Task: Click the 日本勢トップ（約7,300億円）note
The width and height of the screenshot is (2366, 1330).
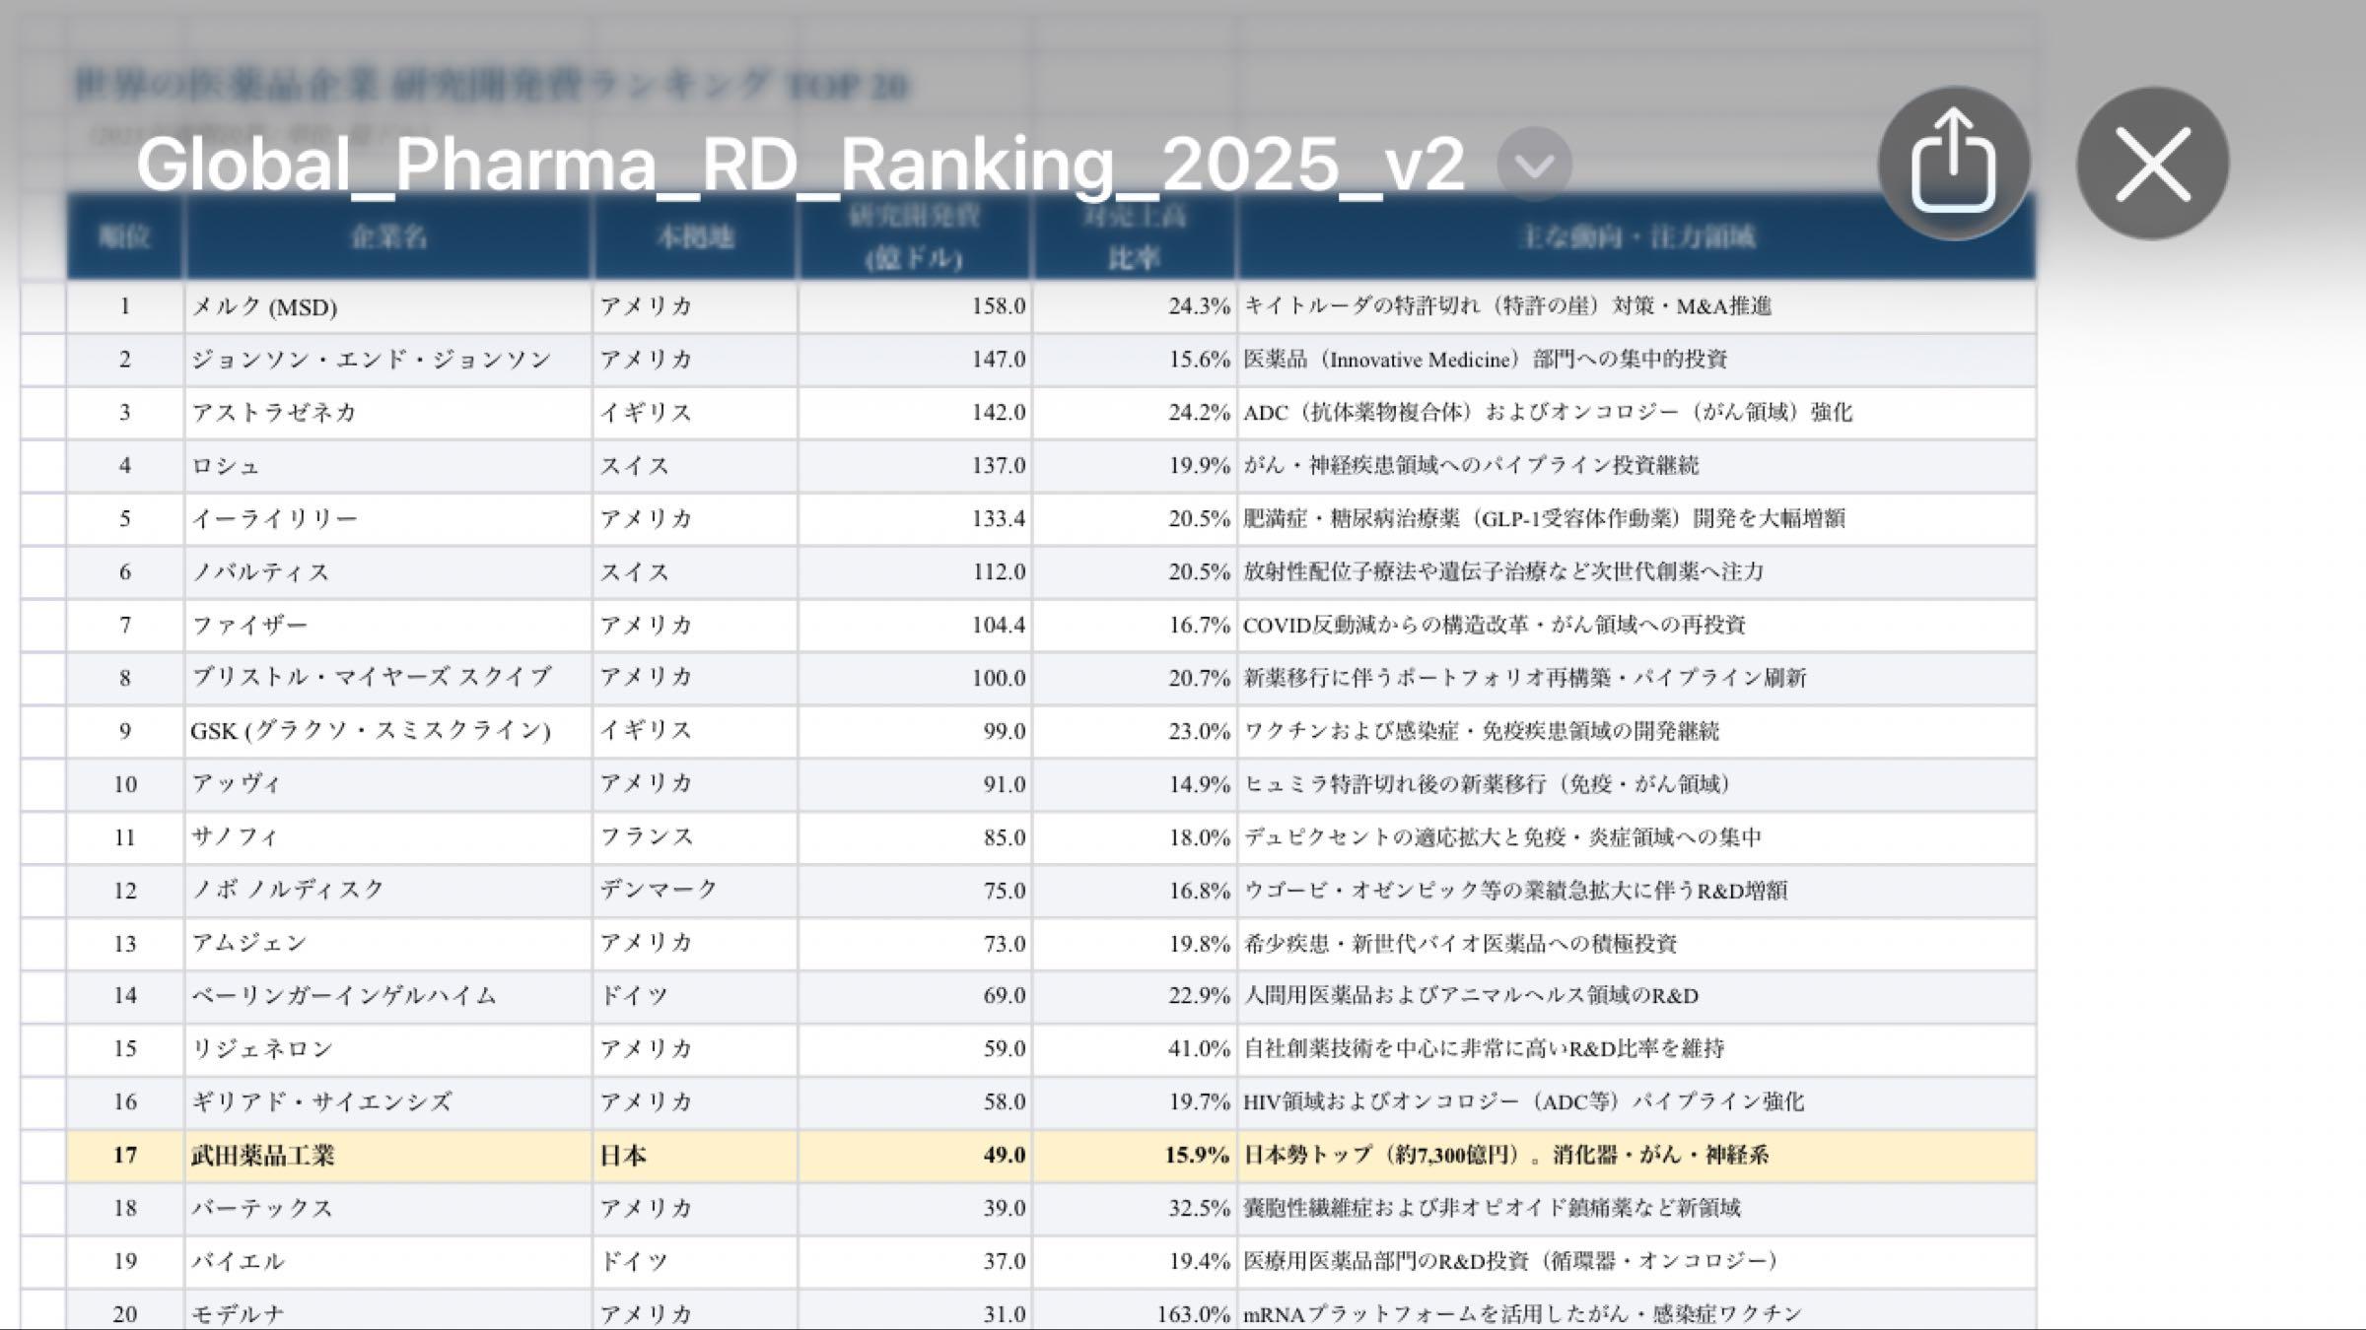Action: (1636, 1156)
